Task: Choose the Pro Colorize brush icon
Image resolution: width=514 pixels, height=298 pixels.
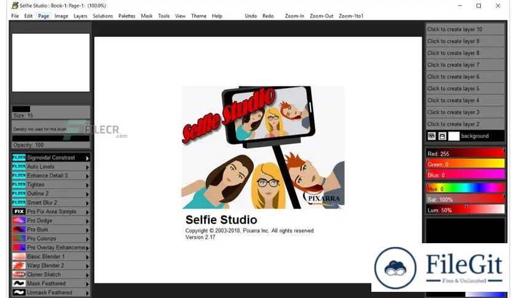Action: pos(18,239)
